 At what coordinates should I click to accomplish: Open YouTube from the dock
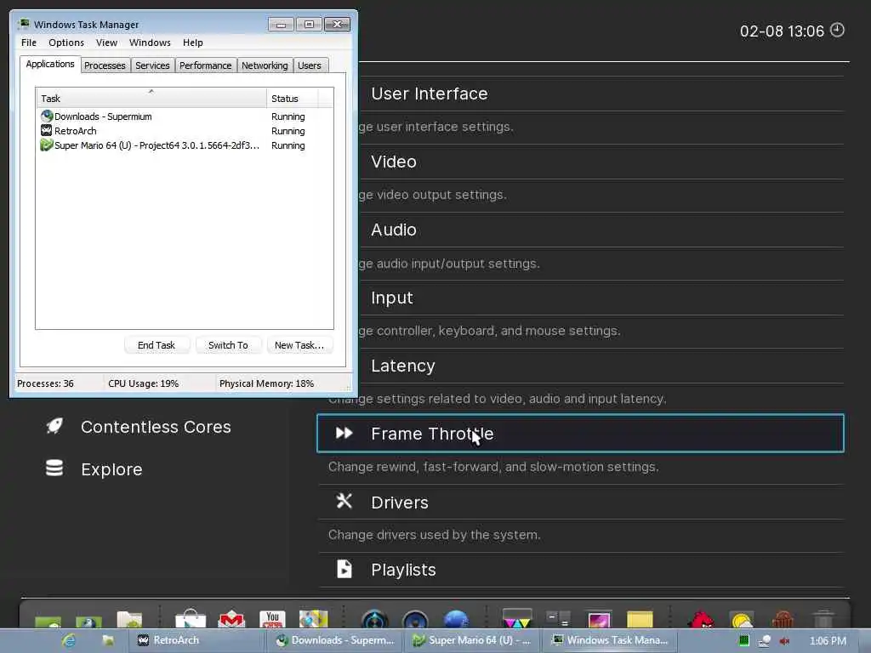click(272, 619)
